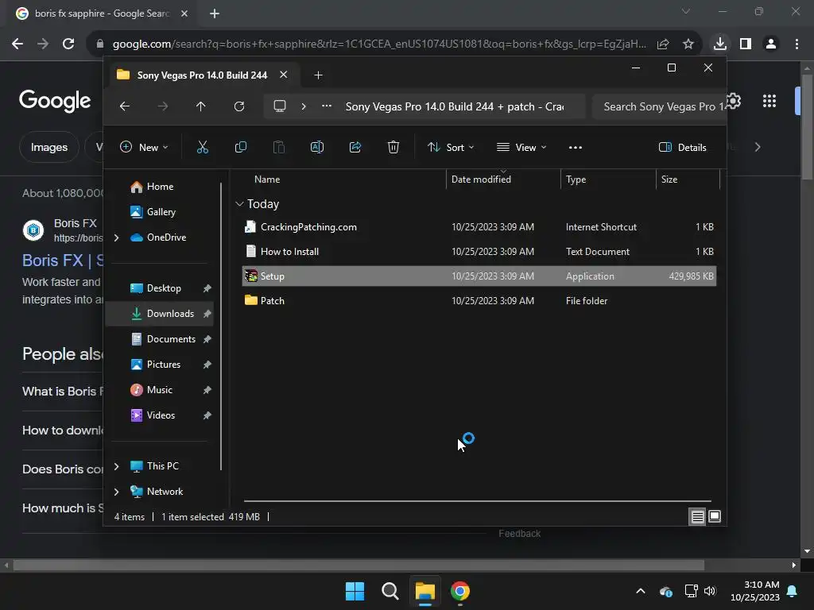Image resolution: width=814 pixels, height=610 pixels.
Task: Refresh the File Explorer folder view
Action: pyautogui.click(x=238, y=106)
